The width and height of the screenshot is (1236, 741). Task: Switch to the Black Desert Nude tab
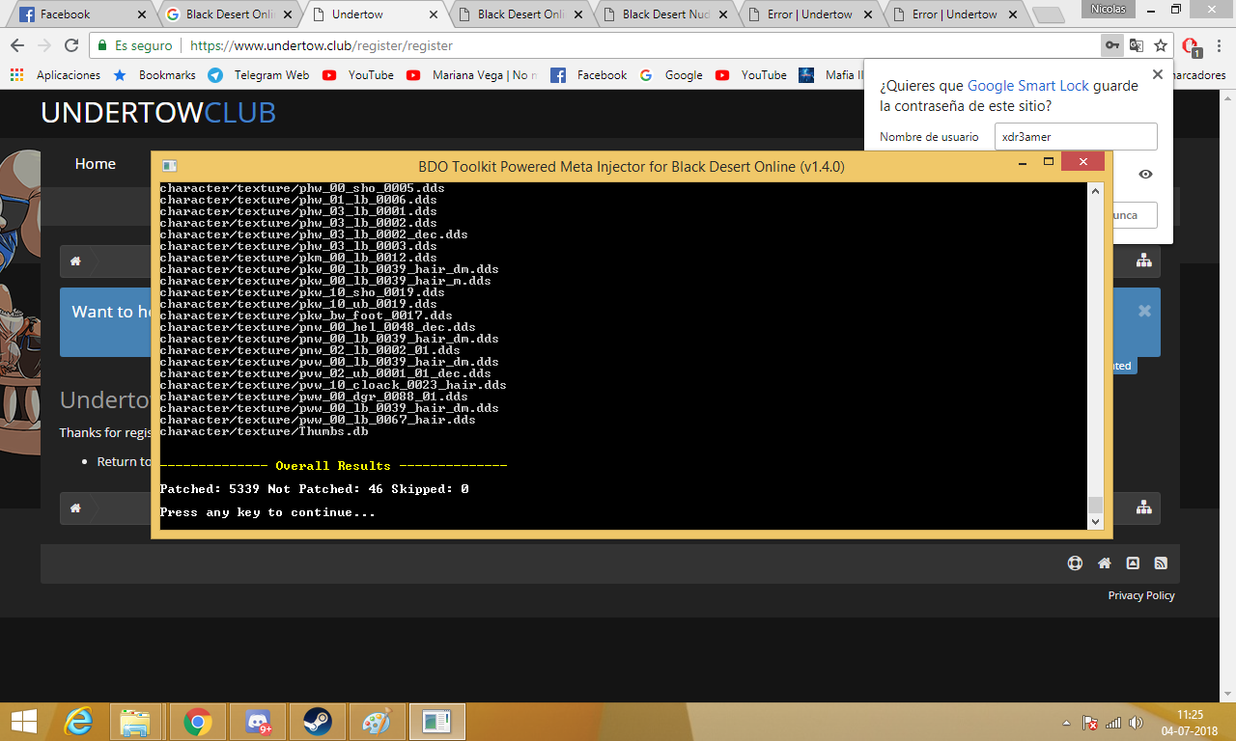pos(666,14)
